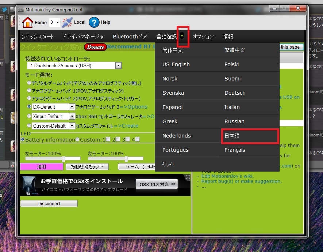Click the Disconnect button
This screenshot has height=252, width=323.
pyautogui.click(x=49, y=203)
